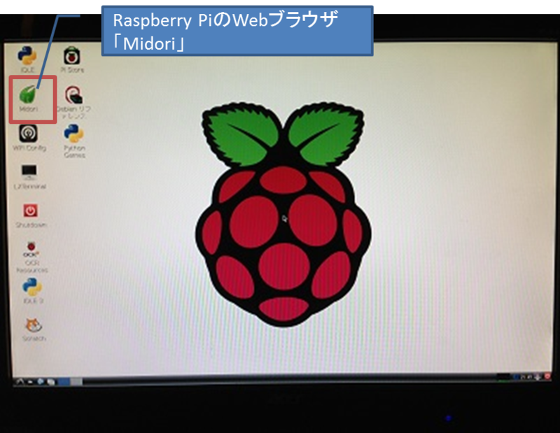Open the Debian Reference desktop icon
This screenshot has width=560, height=433.
[73, 102]
